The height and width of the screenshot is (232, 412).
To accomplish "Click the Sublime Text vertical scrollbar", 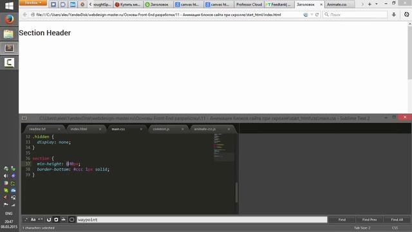I will click(236, 192).
